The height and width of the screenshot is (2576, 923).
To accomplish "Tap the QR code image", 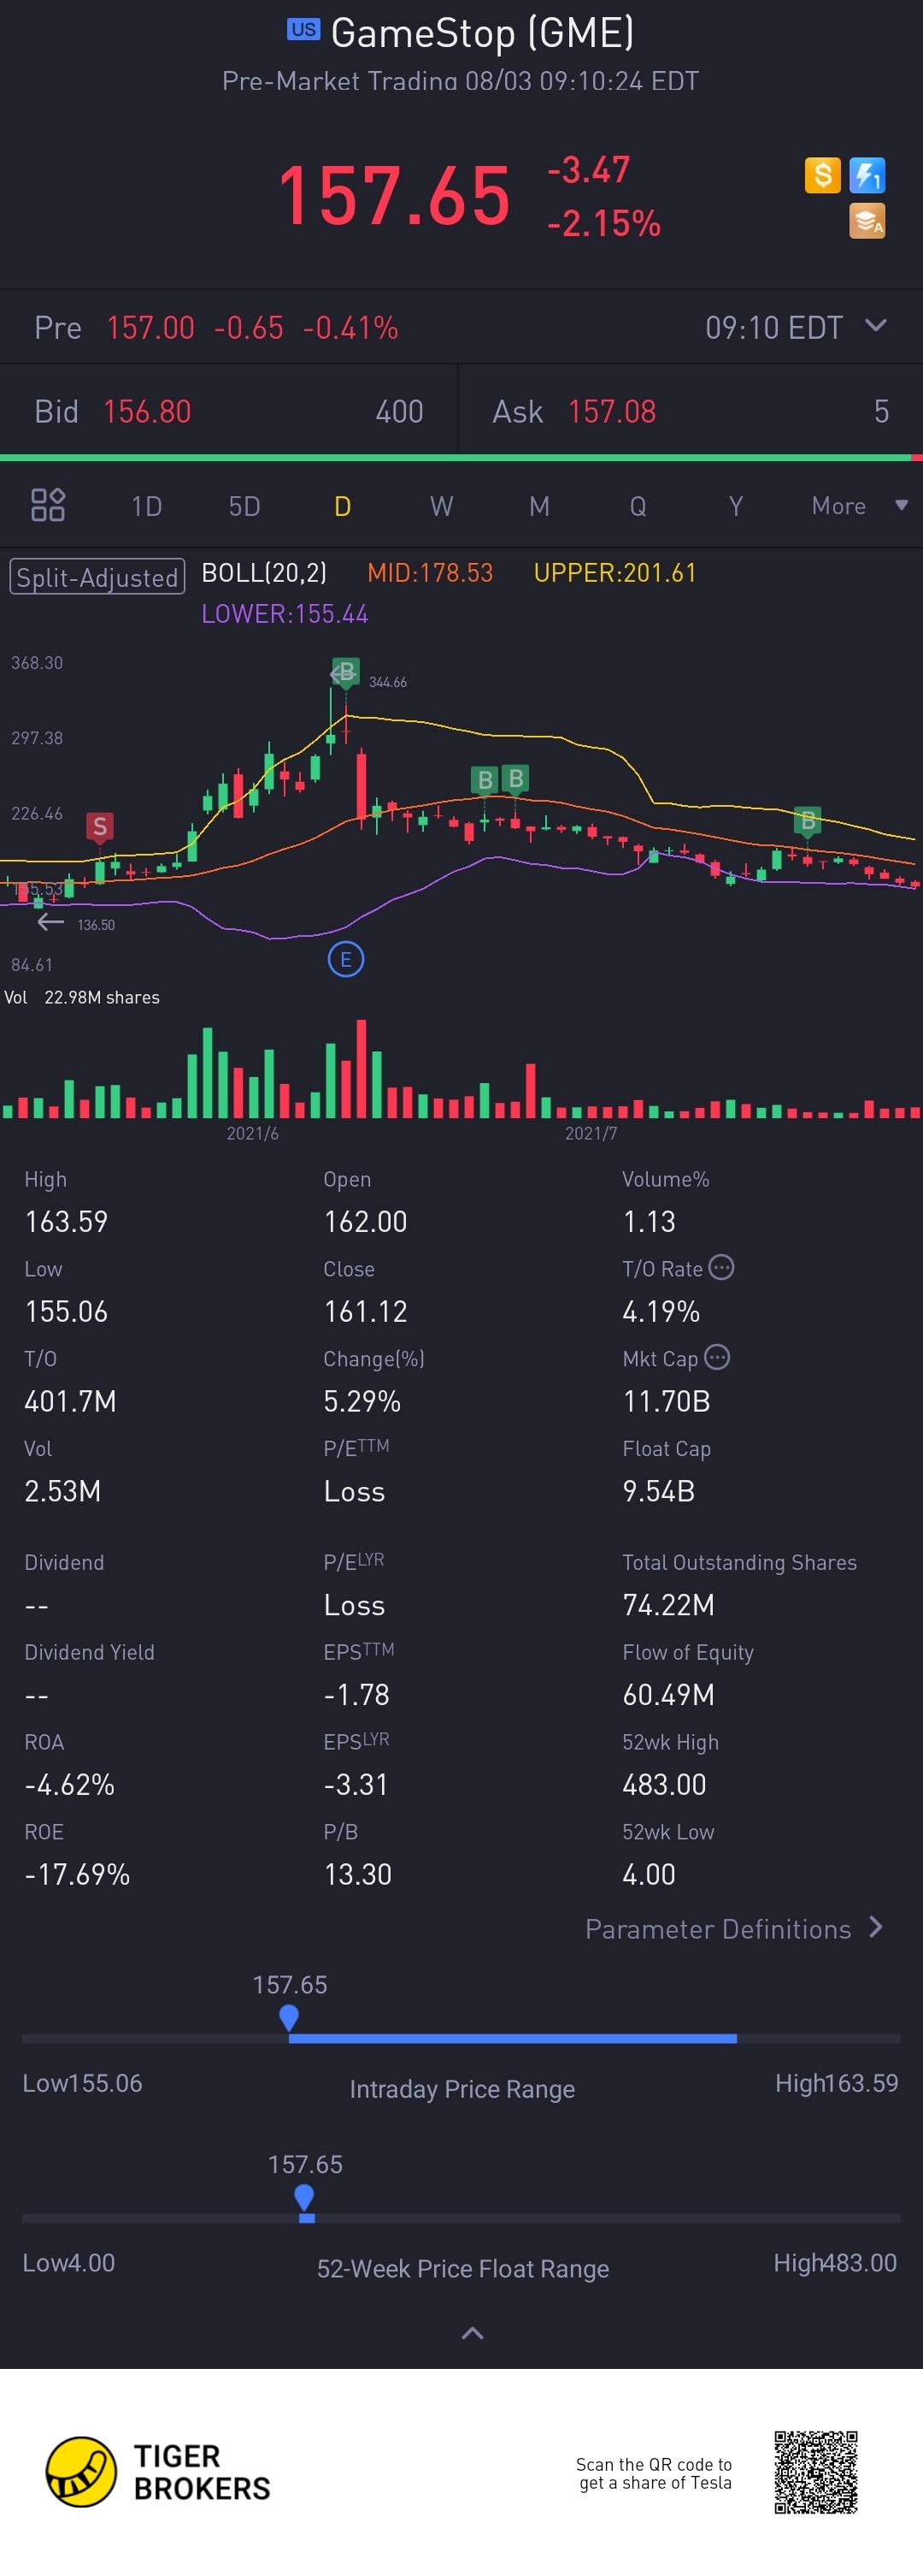I will click(x=815, y=2473).
